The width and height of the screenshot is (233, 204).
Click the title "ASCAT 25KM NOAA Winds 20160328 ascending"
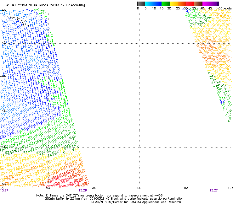pyautogui.click(x=45, y=5)
